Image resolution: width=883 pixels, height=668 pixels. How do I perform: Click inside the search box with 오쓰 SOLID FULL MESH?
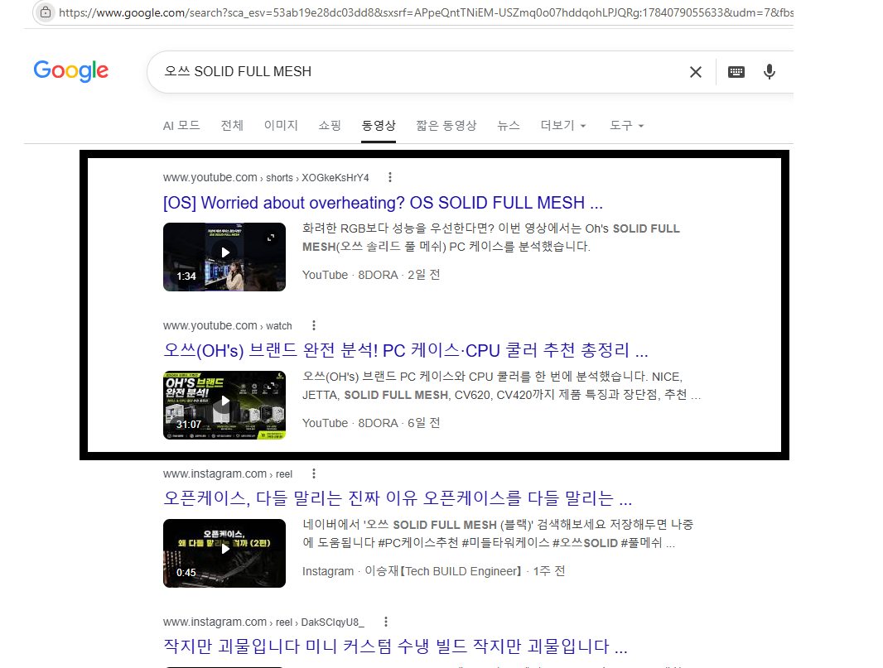click(417, 72)
